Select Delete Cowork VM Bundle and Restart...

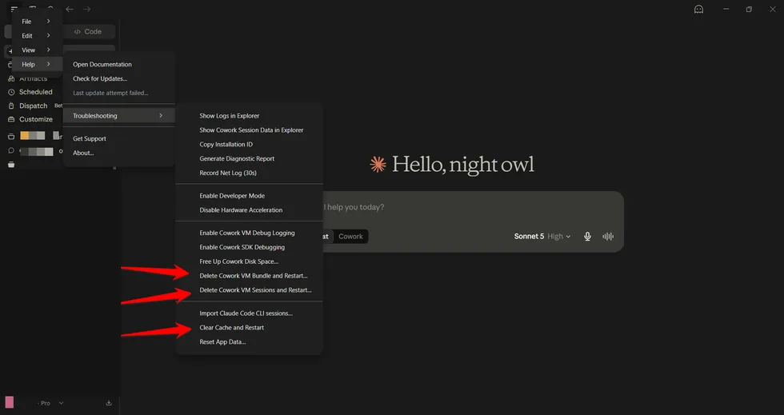249,276
